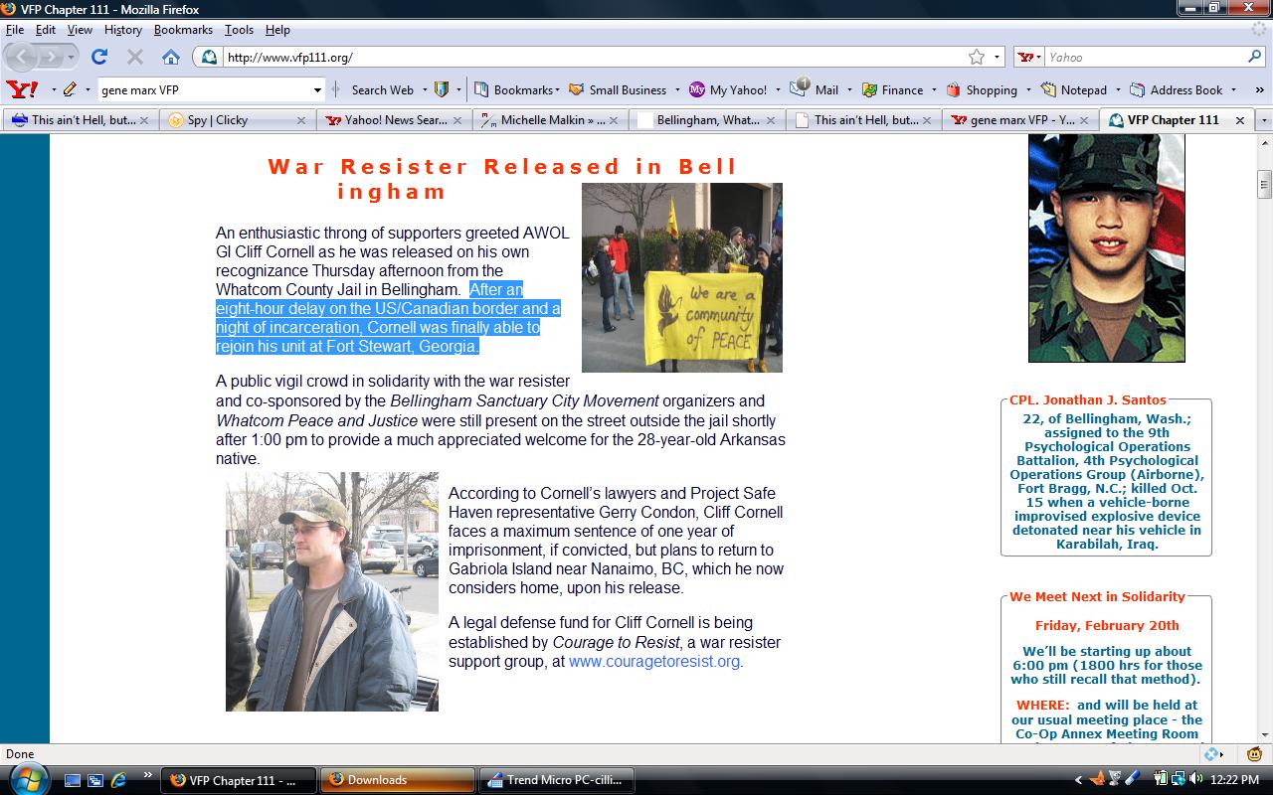Click the Home icon in navigation bar
Viewport: 1273px width, 795px height.
point(171,57)
